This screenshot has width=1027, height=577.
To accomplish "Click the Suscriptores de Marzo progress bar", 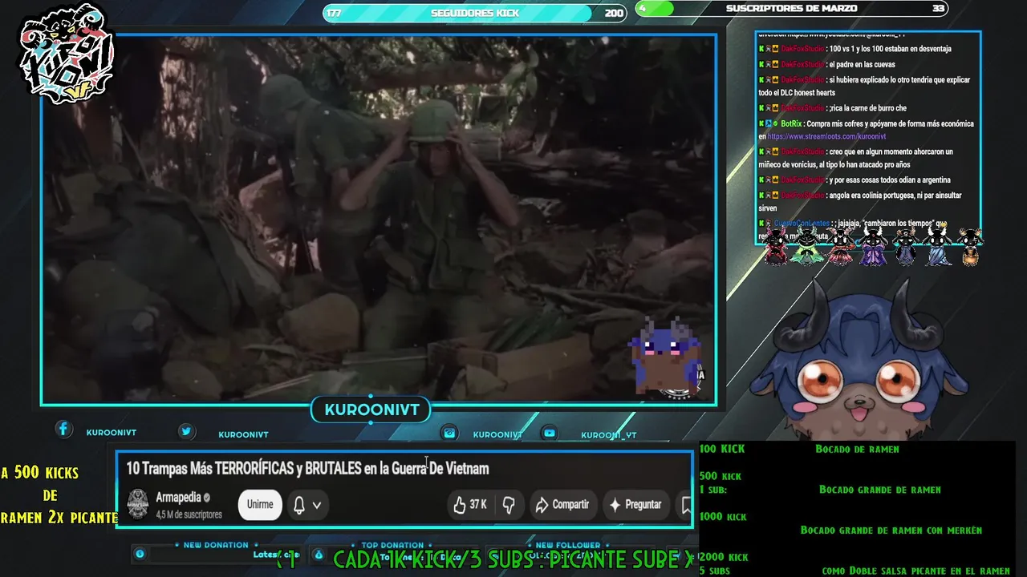I will [792, 9].
